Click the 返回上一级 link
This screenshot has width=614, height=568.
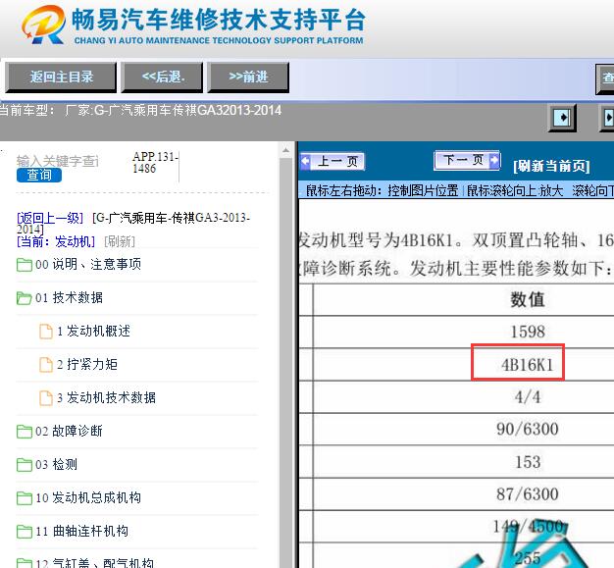(50, 218)
